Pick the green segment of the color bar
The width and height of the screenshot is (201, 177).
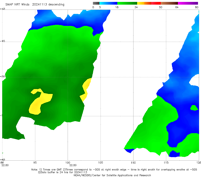tap(127, 3)
